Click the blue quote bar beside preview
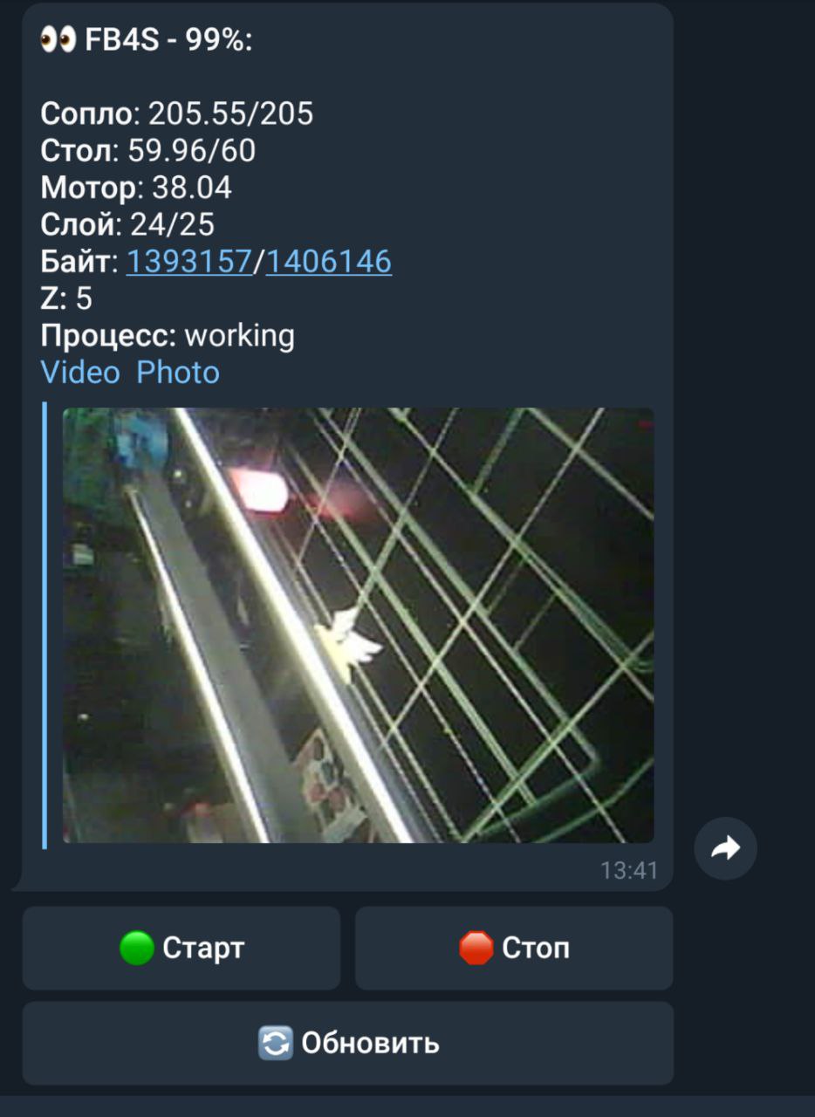815x1117 pixels. pyautogui.click(x=45, y=625)
